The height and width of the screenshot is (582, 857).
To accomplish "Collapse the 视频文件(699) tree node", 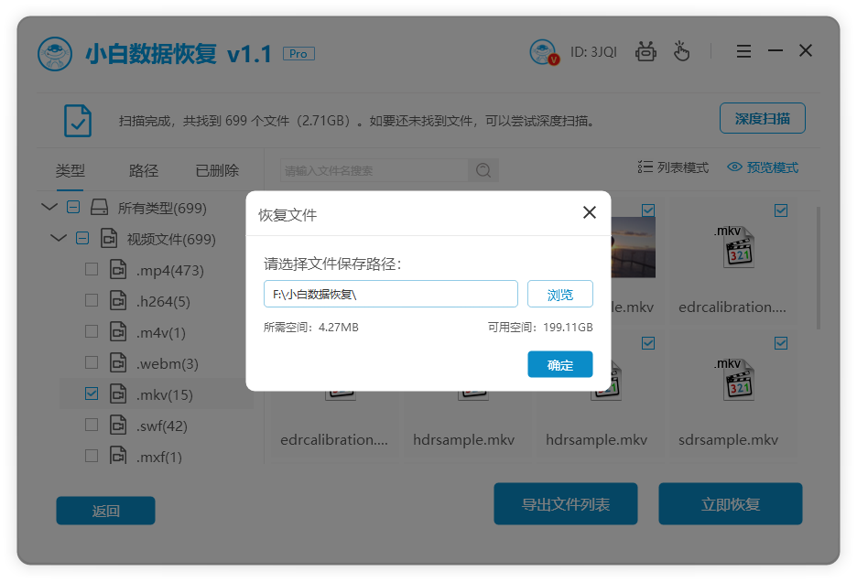I will 59,238.
